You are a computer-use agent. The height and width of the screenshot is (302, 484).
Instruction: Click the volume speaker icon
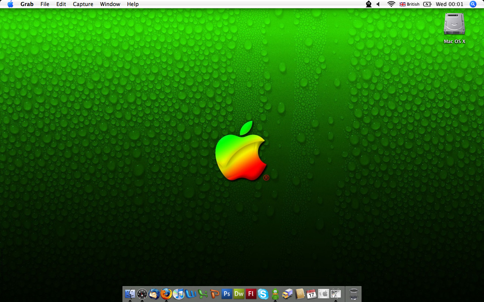[x=379, y=4]
